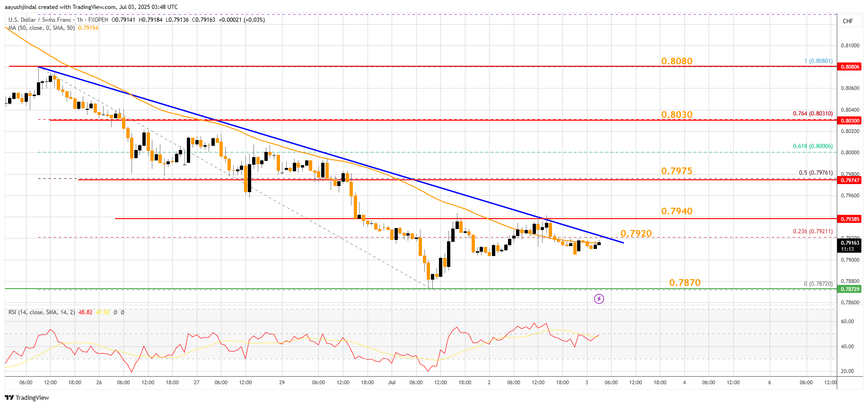This screenshot has width=868, height=406.
Task: Click the red price tag 0.80806
Action: click(x=850, y=67)
